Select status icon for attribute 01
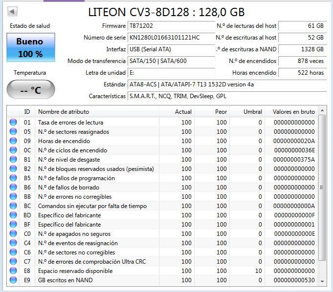This screenshot has height=292, width=333. pyautogui.click(x=13, y=123)
